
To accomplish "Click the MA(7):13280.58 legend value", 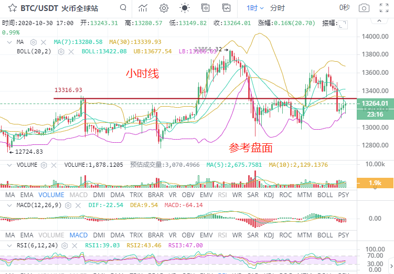I will pos(78,42).
